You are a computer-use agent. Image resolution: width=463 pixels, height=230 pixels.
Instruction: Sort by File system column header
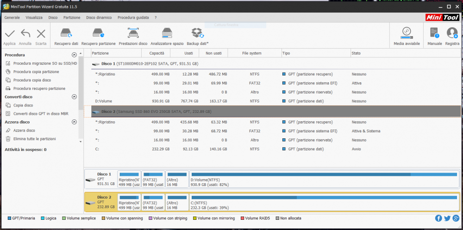[x=255, y=53]
